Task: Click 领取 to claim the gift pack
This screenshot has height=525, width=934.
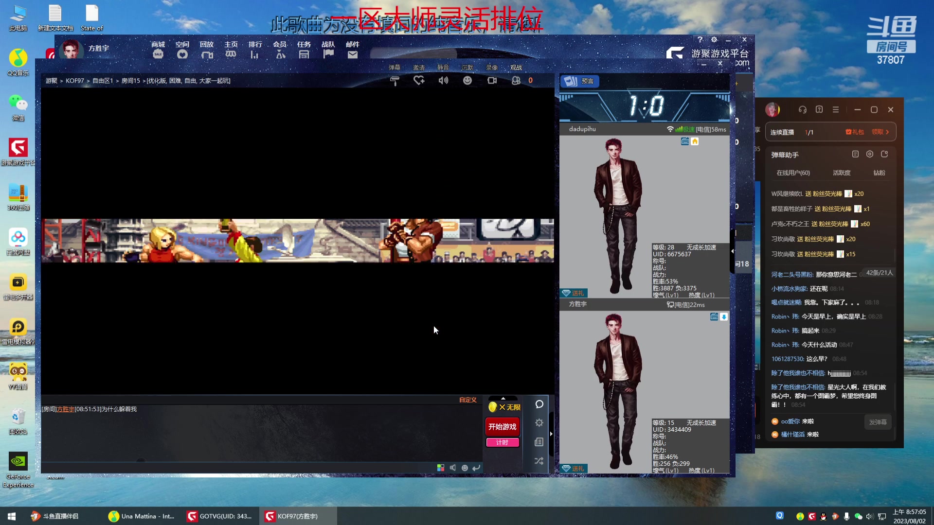Action: click(880, 132)
